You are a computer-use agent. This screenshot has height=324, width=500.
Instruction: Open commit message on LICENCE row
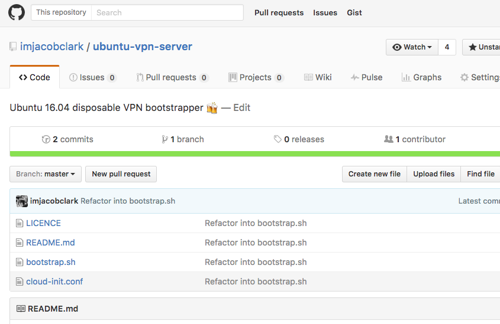click(x=256, y=223)
